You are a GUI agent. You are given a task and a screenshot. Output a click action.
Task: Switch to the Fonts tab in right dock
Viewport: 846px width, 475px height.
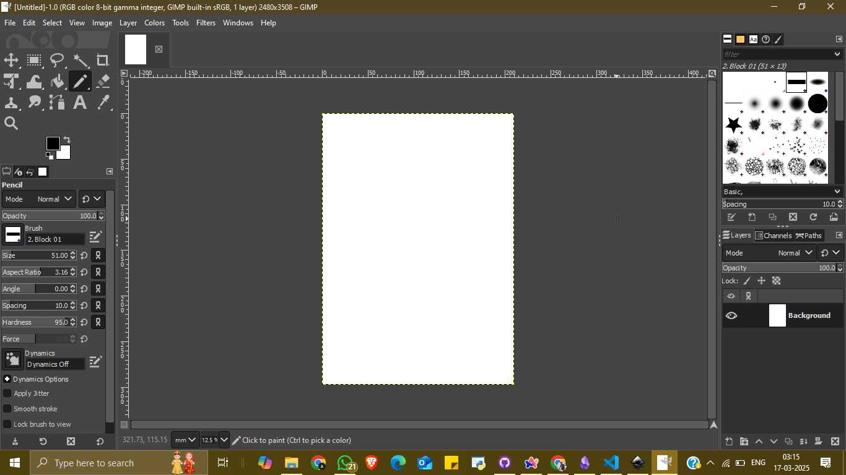click(753, 39)
